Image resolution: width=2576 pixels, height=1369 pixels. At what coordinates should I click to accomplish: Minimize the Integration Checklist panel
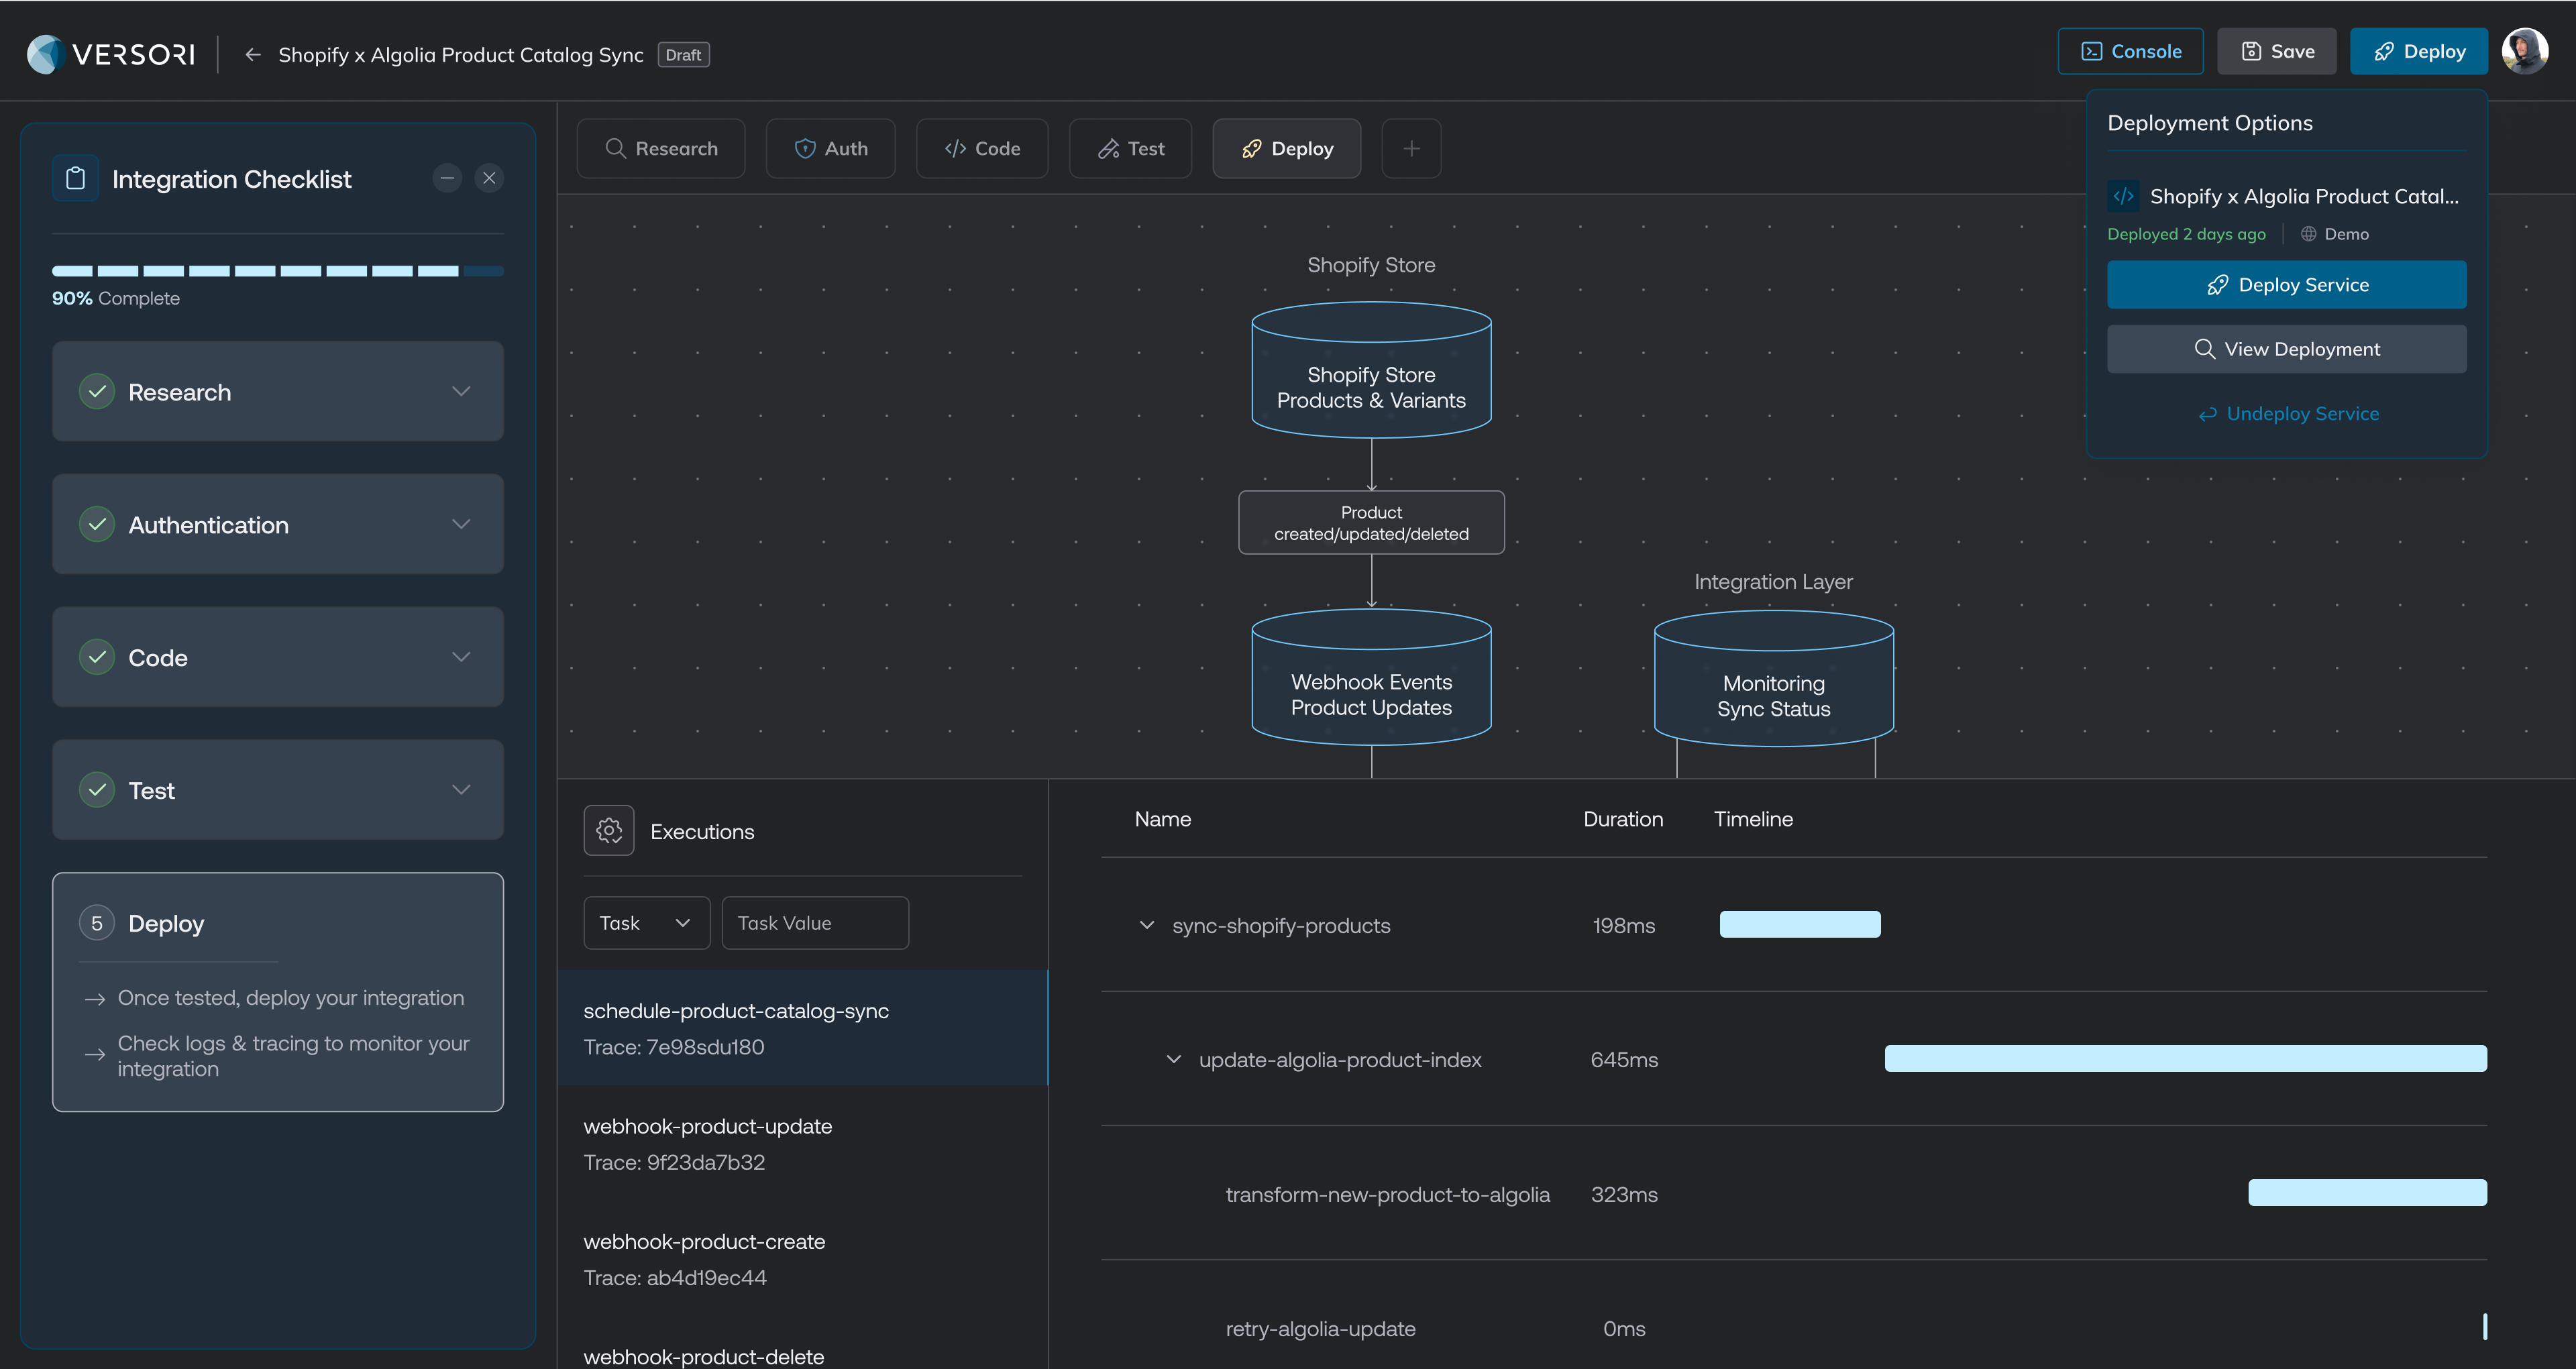coord(447,179)
